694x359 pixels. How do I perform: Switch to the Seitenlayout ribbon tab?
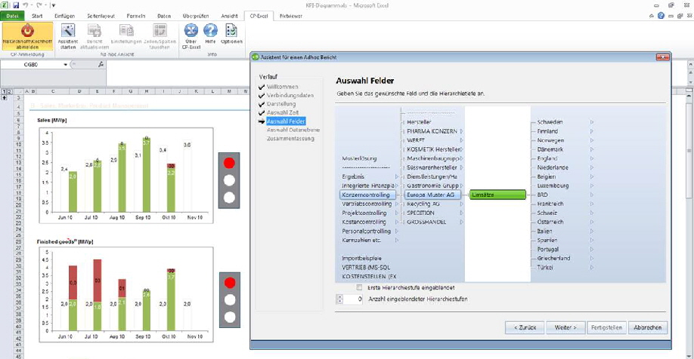[101, 16]
